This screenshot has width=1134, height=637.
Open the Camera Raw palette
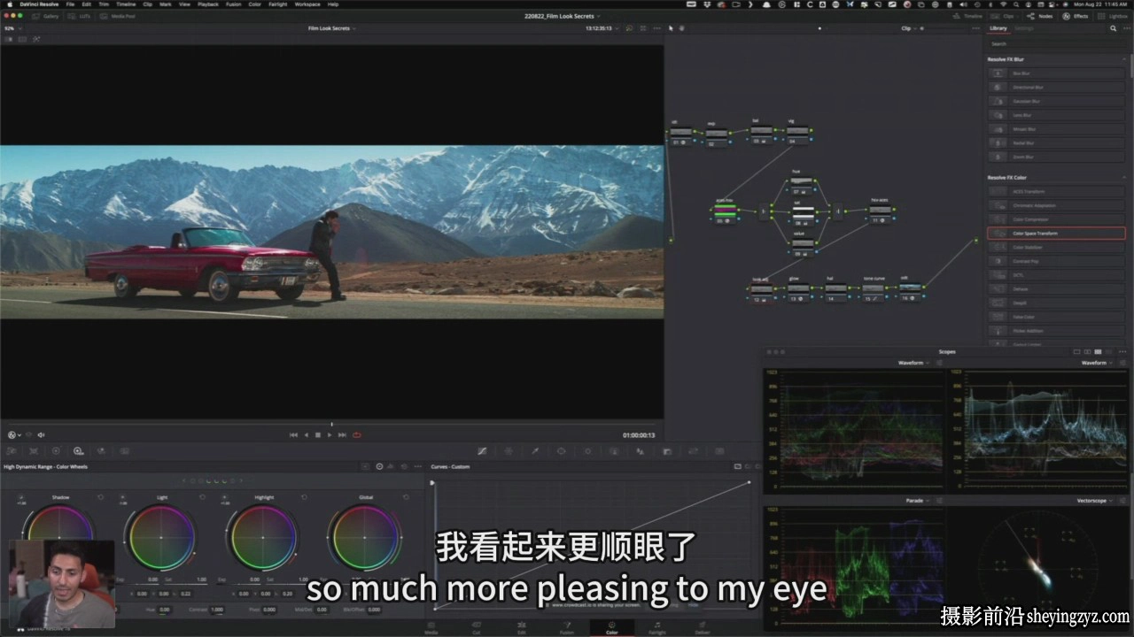click(x=11, y=451)
